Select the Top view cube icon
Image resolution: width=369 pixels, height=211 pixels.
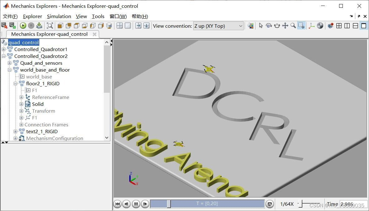pyautogui.click(x=77, y=26)
